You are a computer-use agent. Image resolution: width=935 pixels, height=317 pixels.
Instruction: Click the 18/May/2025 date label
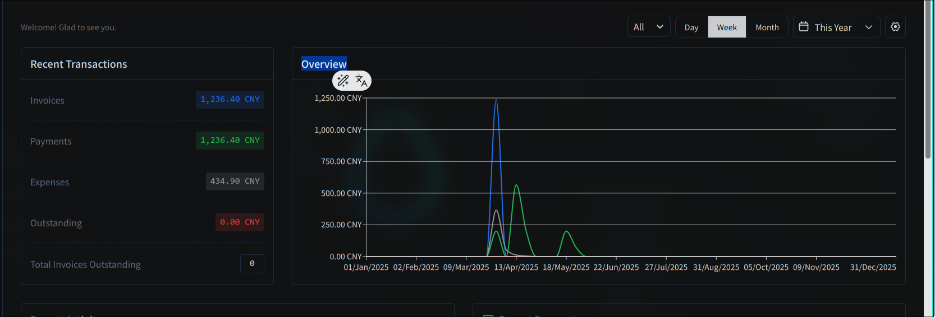coord(566,267)
